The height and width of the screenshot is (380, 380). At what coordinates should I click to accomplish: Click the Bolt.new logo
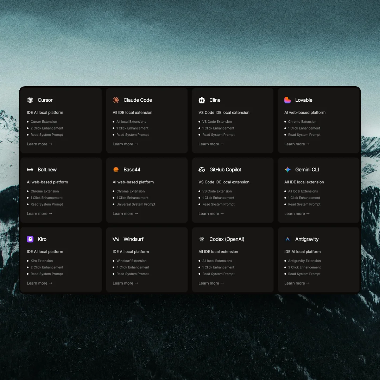30,170
